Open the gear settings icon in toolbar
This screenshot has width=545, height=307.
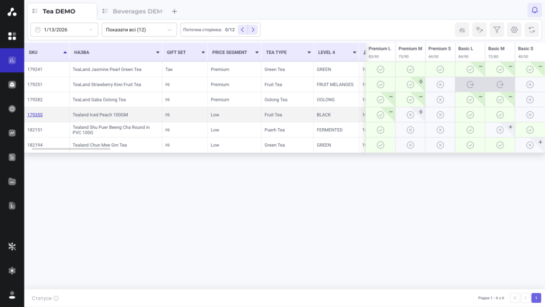point(514,30)
